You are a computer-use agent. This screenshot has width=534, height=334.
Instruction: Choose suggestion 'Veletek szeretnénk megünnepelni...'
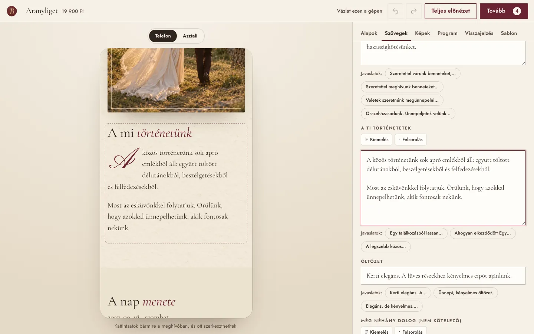coord(402,100)
